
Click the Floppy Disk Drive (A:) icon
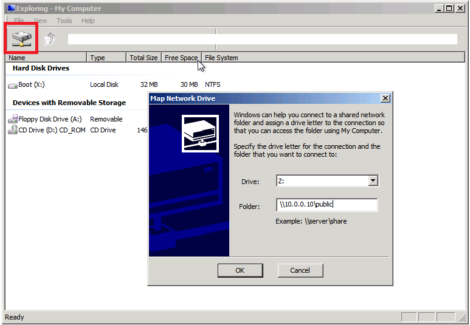pyautogui.click(x=13, y=119)
